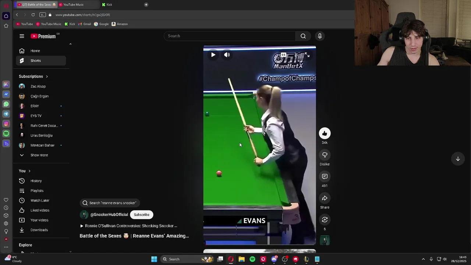Viewport: 471px width, 265px height.
Task: Toggle closed captions on the Short
Action: point(283,55)
